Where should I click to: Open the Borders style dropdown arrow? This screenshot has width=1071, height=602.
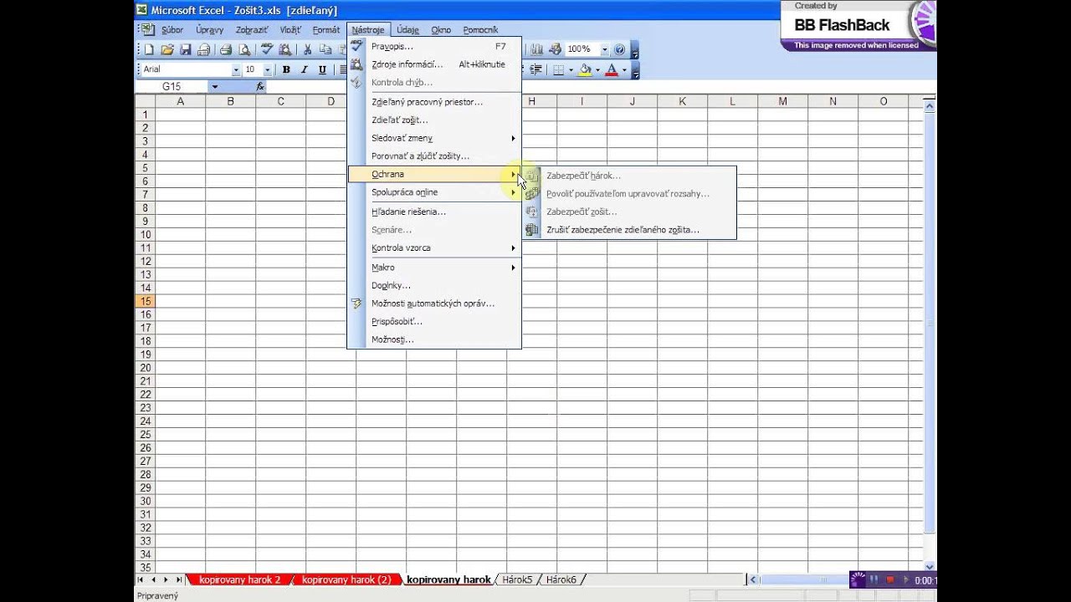tap(571, 69)
